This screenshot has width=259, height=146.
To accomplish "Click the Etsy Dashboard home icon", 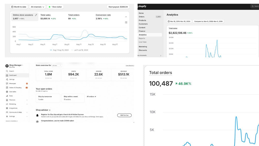I will [x=7, y=75].
